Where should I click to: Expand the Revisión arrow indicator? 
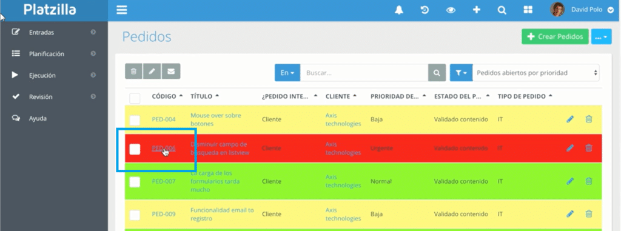click(93, 96)
